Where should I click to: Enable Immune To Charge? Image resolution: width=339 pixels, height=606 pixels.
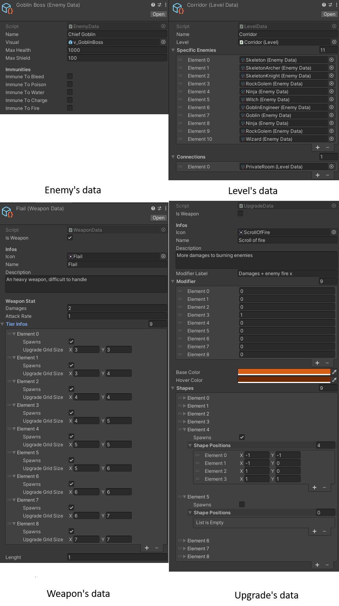coord(70,100)
